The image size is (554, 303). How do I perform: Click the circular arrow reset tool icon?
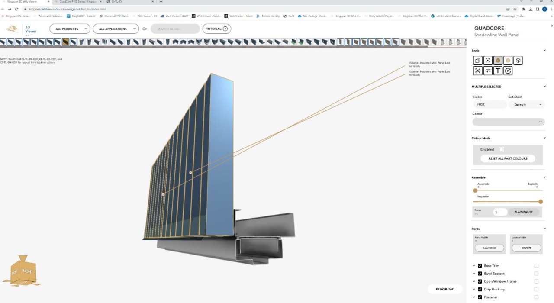(508, 71)
